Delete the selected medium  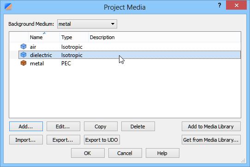point(138,127)
